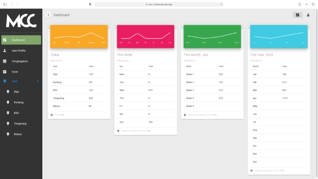Toggle the Safari sidebar button
The height and width of the screenshot is (179, 318).
coord(5,4)
